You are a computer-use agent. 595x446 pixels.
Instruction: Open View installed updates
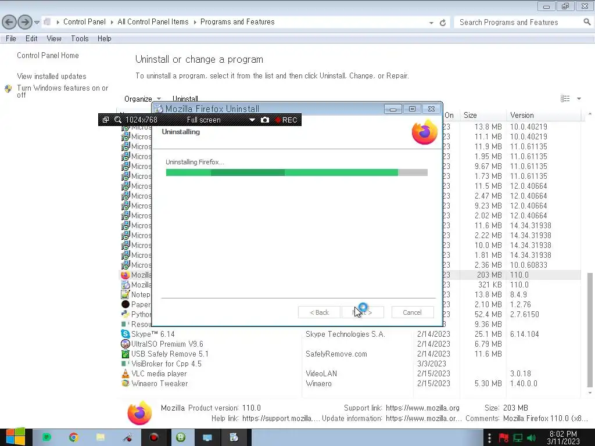52,76
